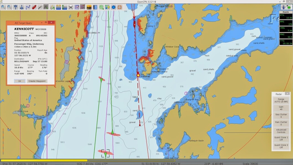This screenshot has height=165, width=293.
Task: Open the Options wrench icon
Action: pyautogui.click(x=40, y=7)
